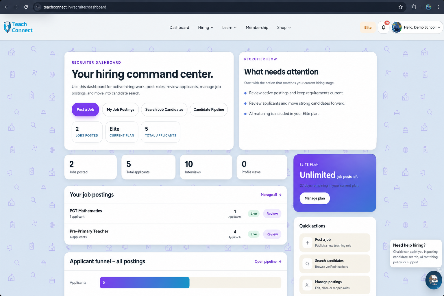Open the browser extensions puzzle icon

[414, 7]
